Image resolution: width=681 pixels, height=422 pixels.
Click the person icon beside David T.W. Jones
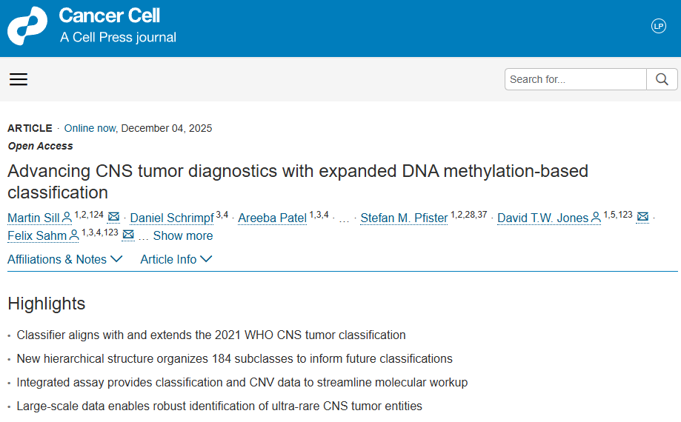tap(596, 218)
